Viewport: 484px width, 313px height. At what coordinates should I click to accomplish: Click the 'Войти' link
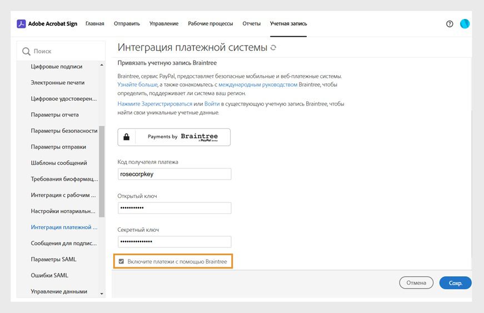point(212,104)
